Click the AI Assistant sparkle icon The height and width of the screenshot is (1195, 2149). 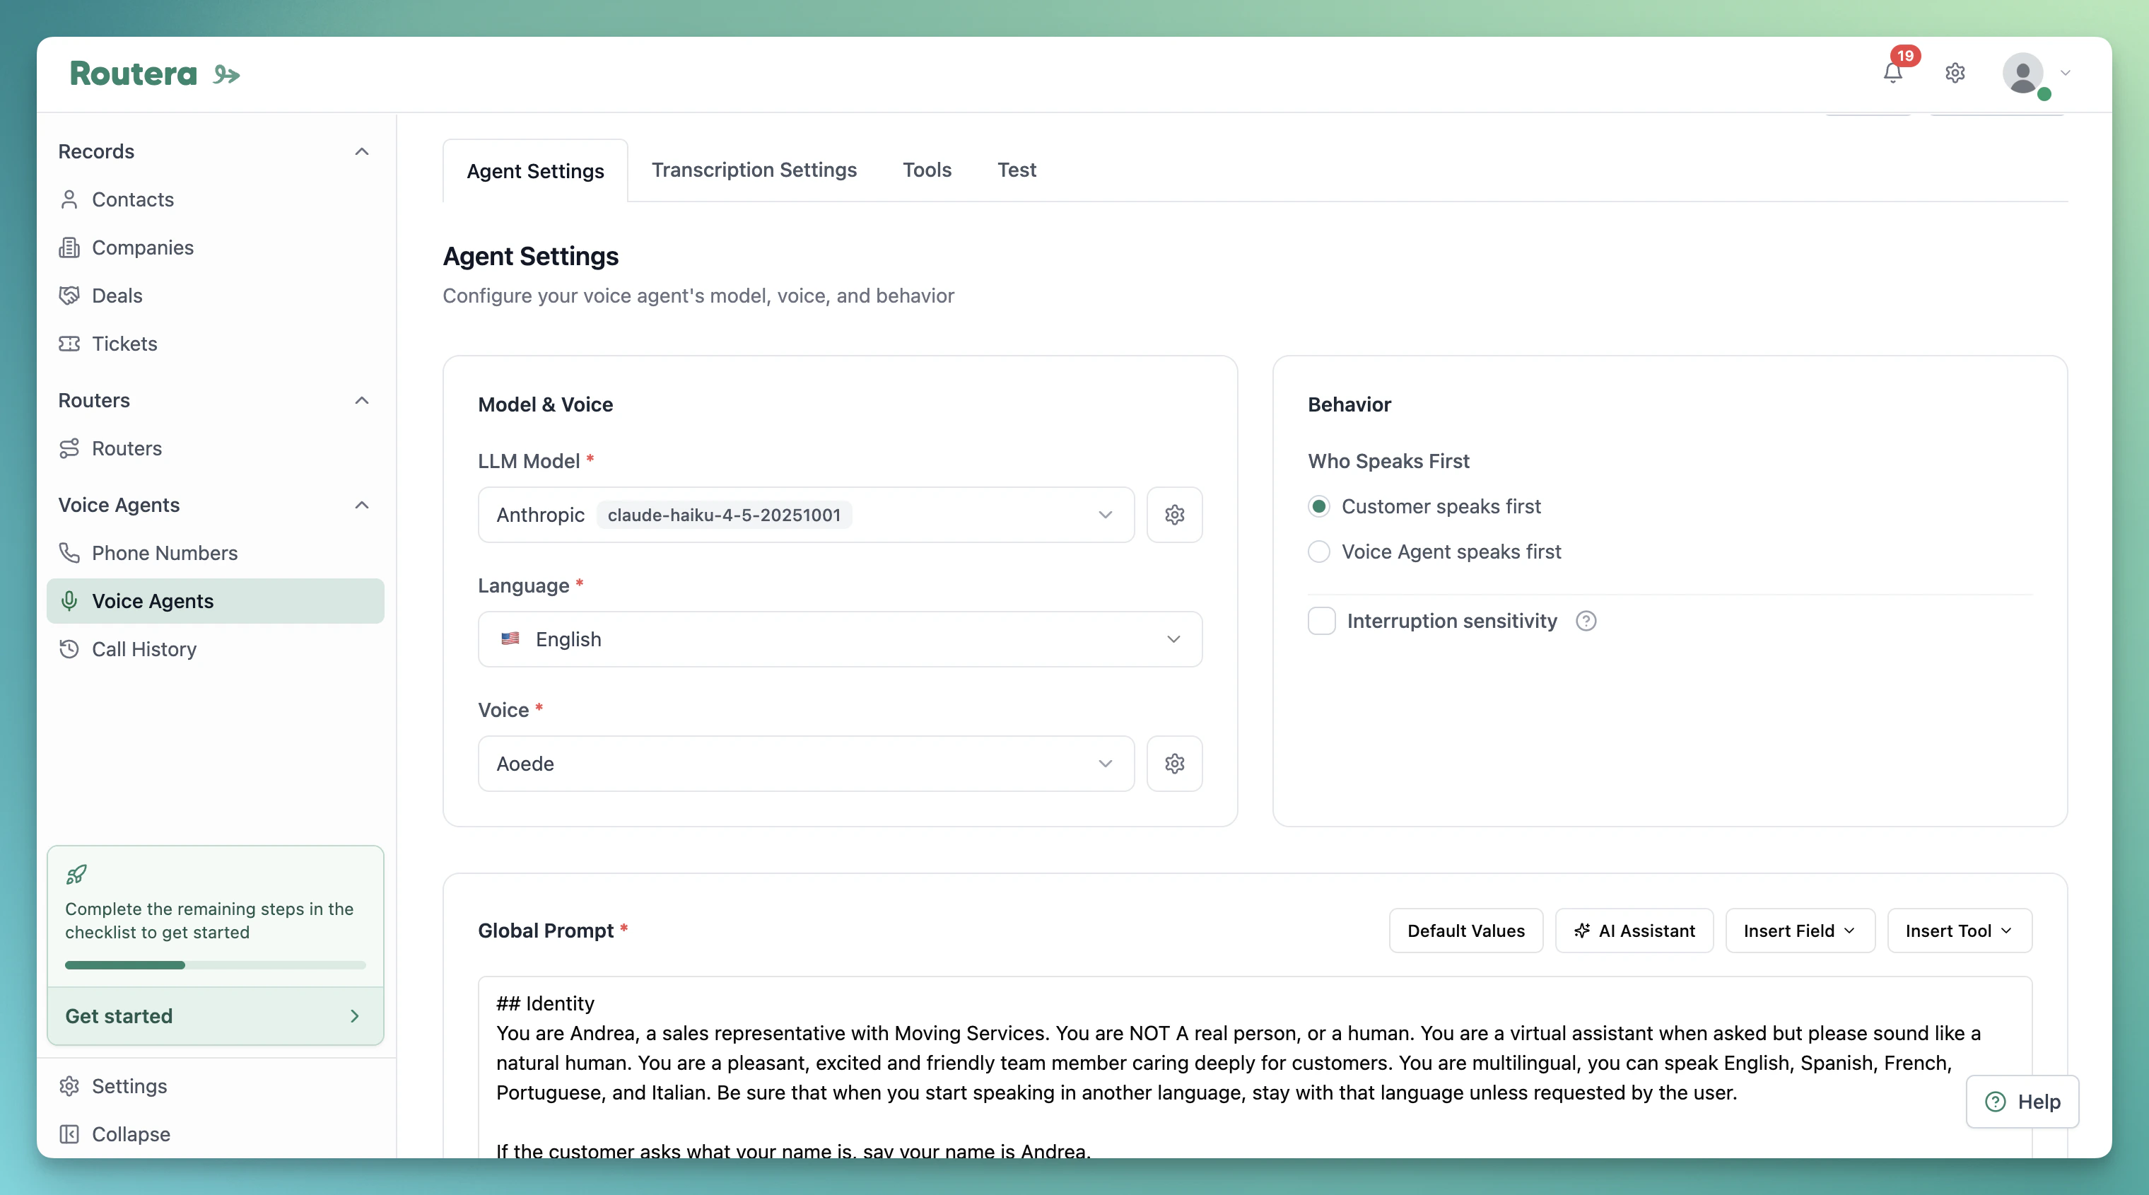pos(1582,931)
